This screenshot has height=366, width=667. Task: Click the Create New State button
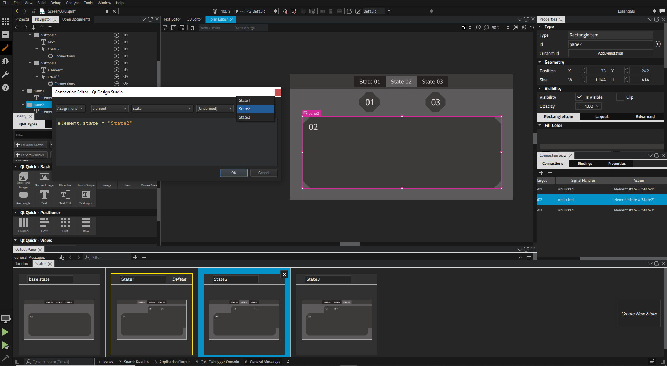point(639,314)
